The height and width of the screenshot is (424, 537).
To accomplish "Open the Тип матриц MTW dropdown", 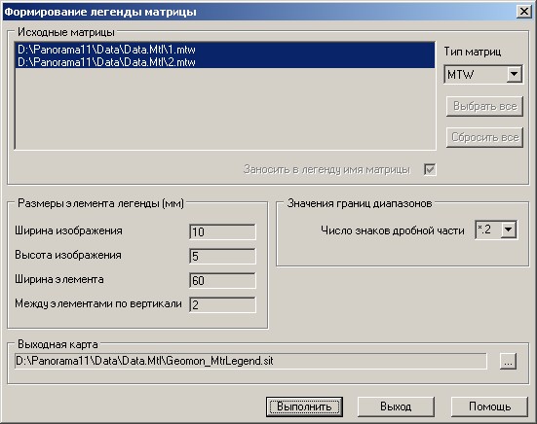I will point(514,74).
